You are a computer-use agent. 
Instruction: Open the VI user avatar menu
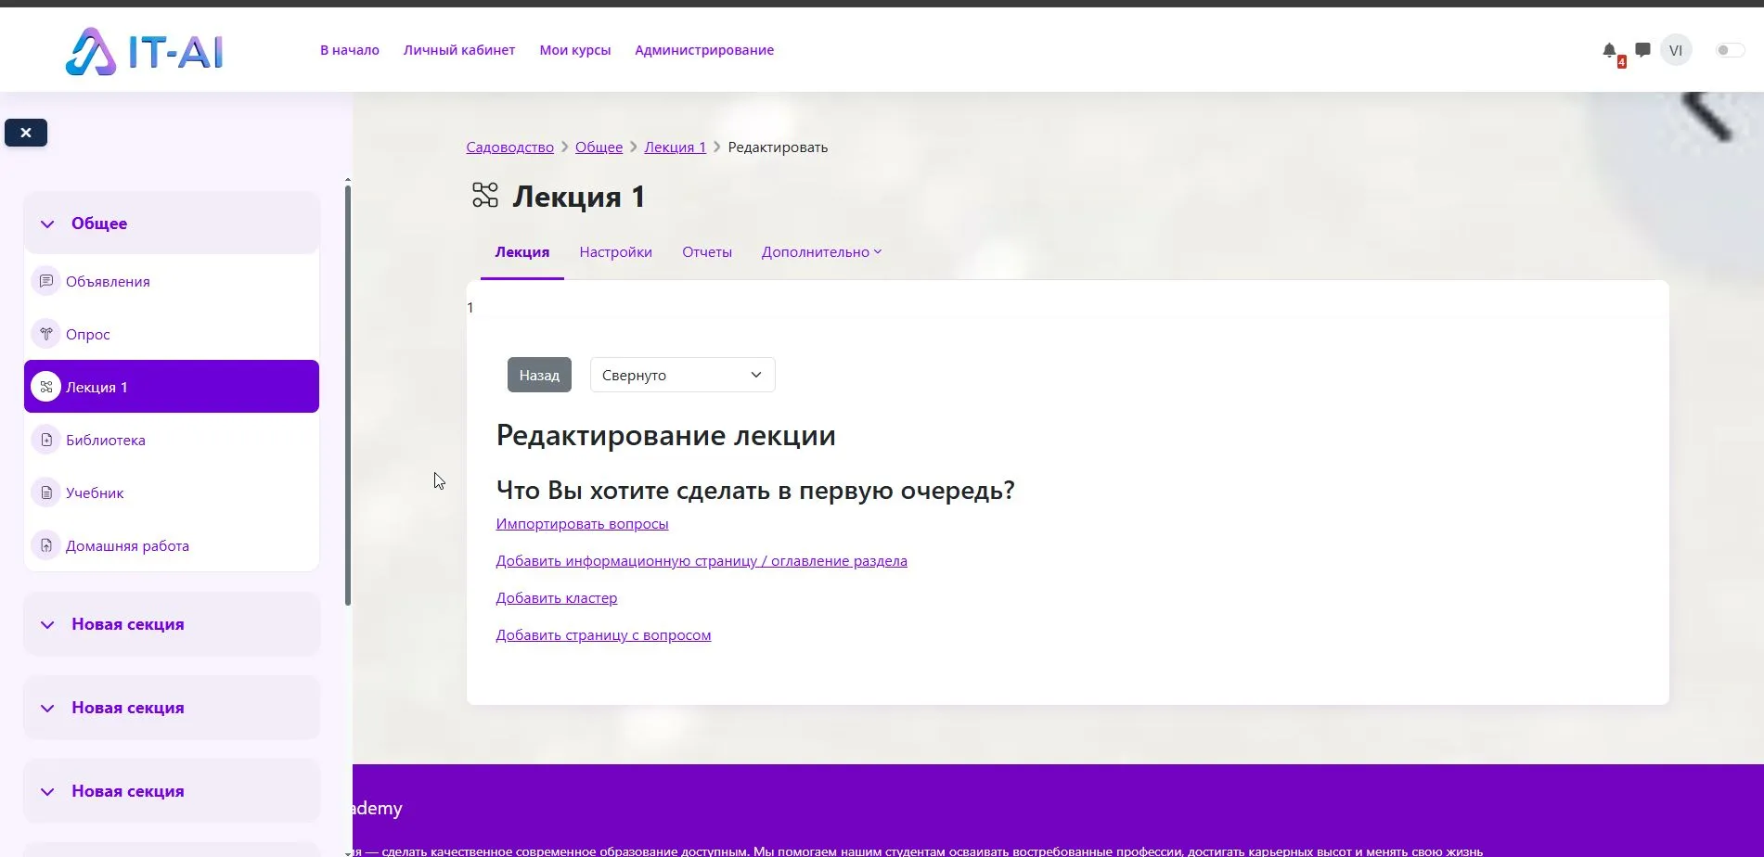(x=1676, y=50)
